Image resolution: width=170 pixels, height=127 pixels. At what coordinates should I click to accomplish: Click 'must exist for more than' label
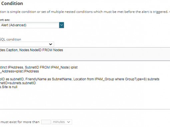click(x=20, y=122)
